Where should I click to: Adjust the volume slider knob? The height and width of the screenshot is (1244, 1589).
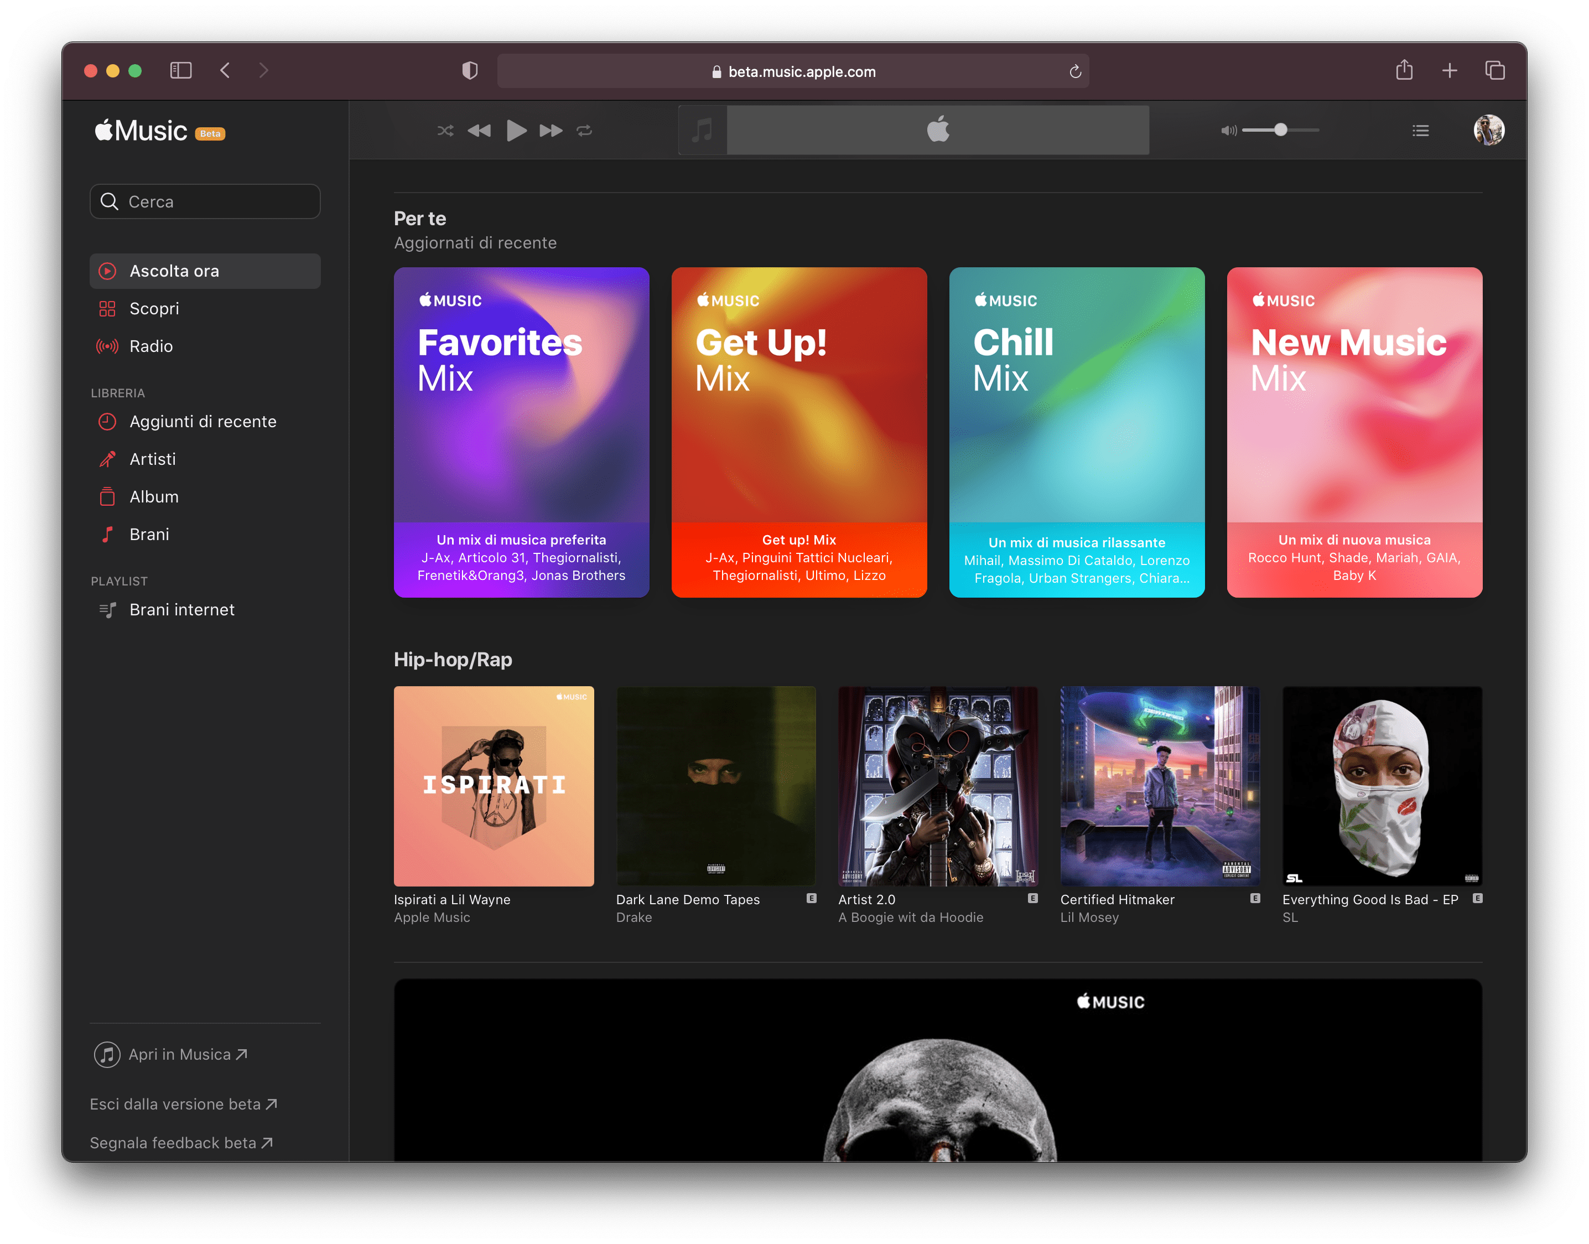coord(1280,129)
